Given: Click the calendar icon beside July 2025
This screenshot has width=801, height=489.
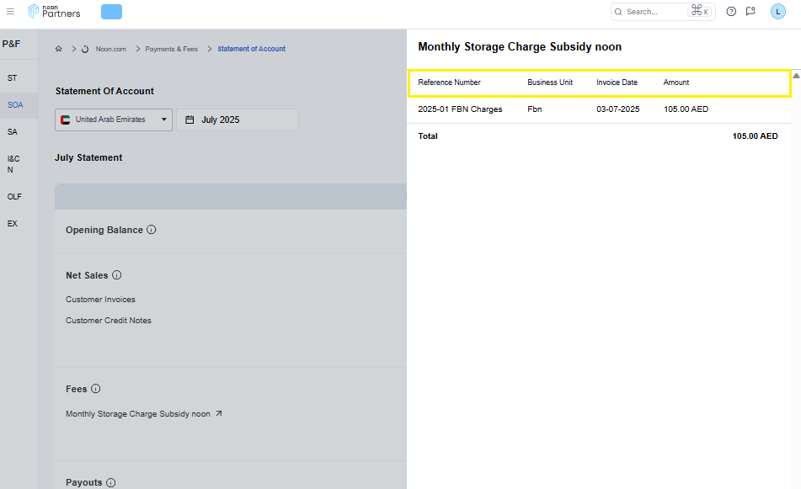Looking at the screenshot, I should tap(190, 120).
